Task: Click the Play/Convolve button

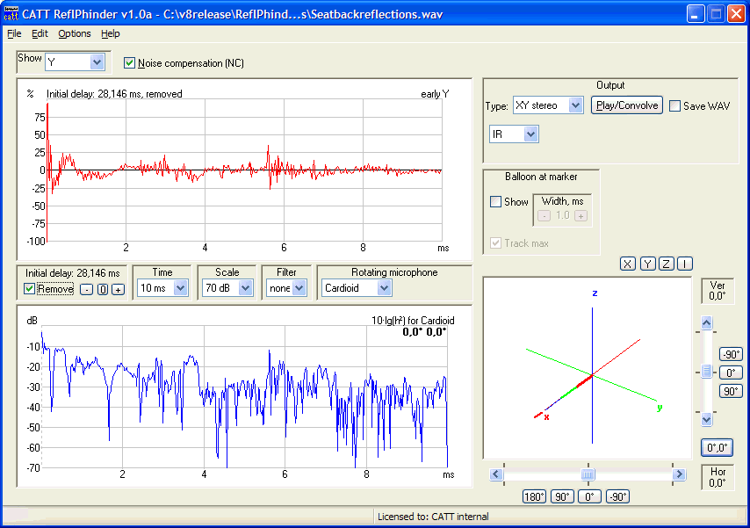Action: tap(626, 105)
